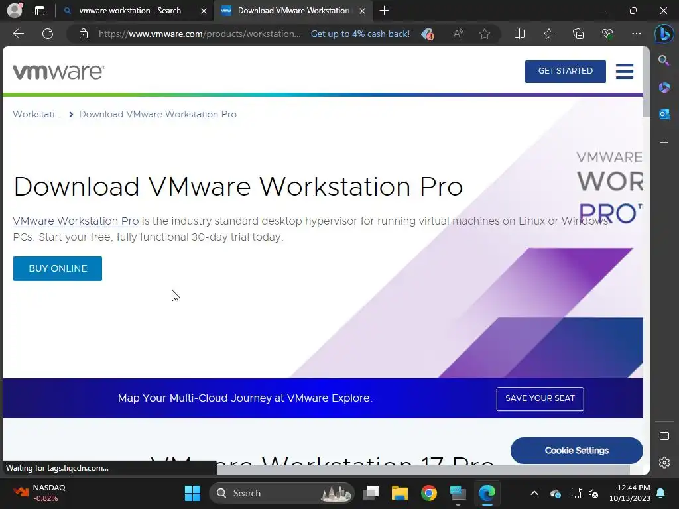Open the tab actions menu icon
Image resolution: width=679 pixels, height=509 pixels.
pos(39,11)
